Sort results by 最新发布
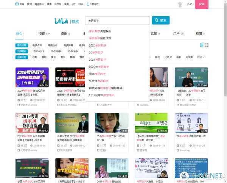Viewport: 227px width, 183px height. coord(53,45)
